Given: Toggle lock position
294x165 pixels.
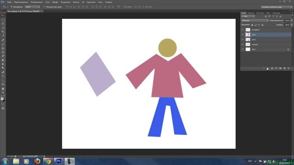Looking at the screenshot, I should click(259, 25).
